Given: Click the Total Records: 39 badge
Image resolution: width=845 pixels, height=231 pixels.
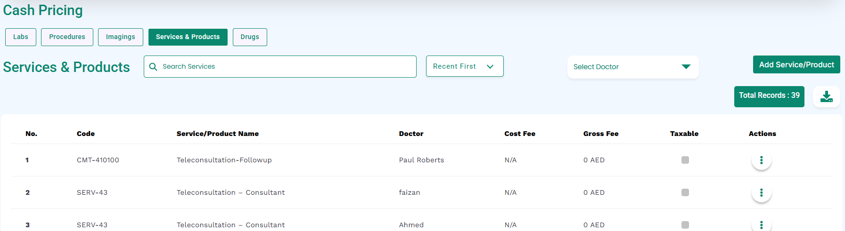Looking at the screenshot, I should pyautogui.click(x=769, y=96).
